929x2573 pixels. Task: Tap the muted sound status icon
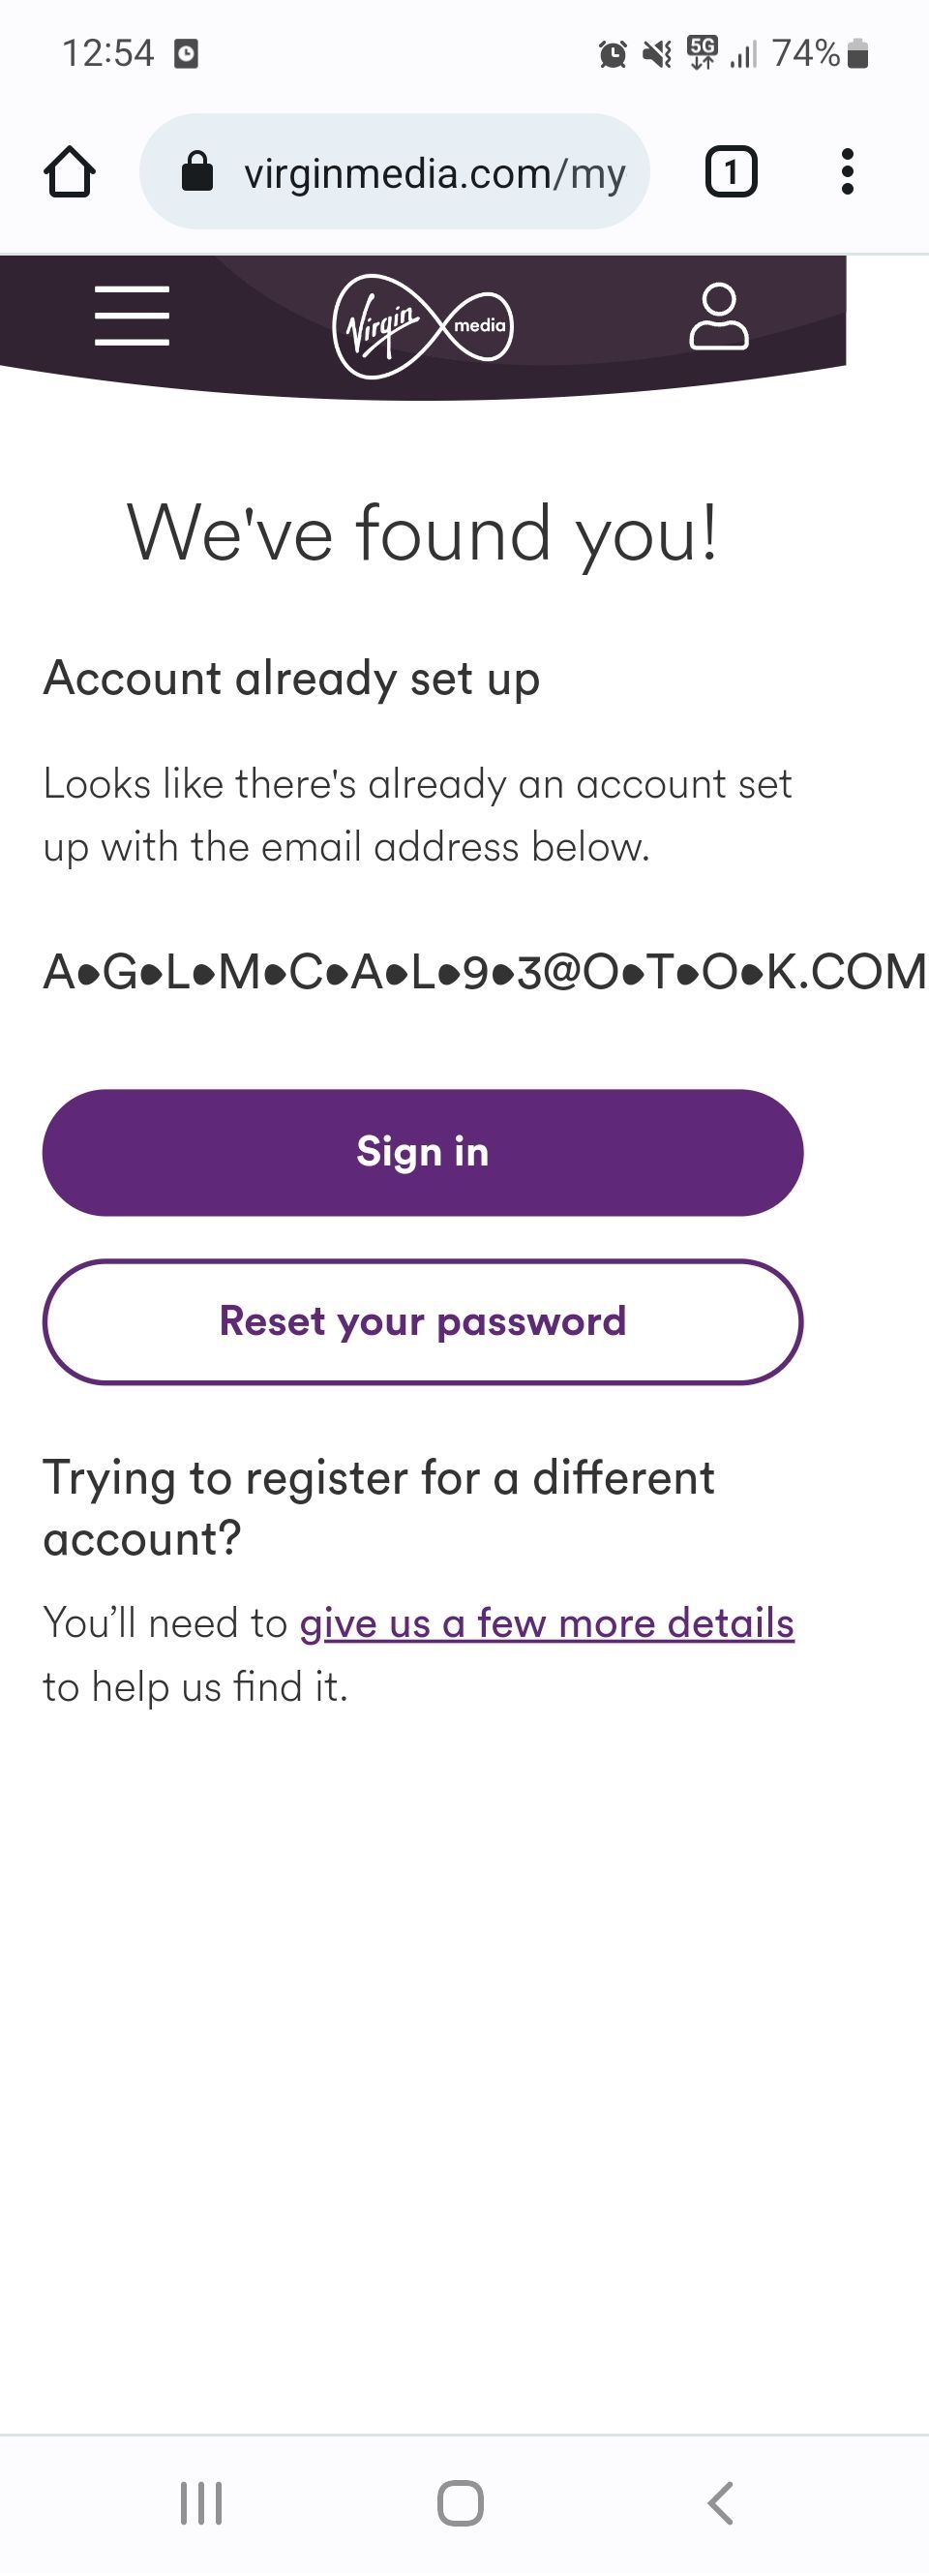click(x=657, y=53)
